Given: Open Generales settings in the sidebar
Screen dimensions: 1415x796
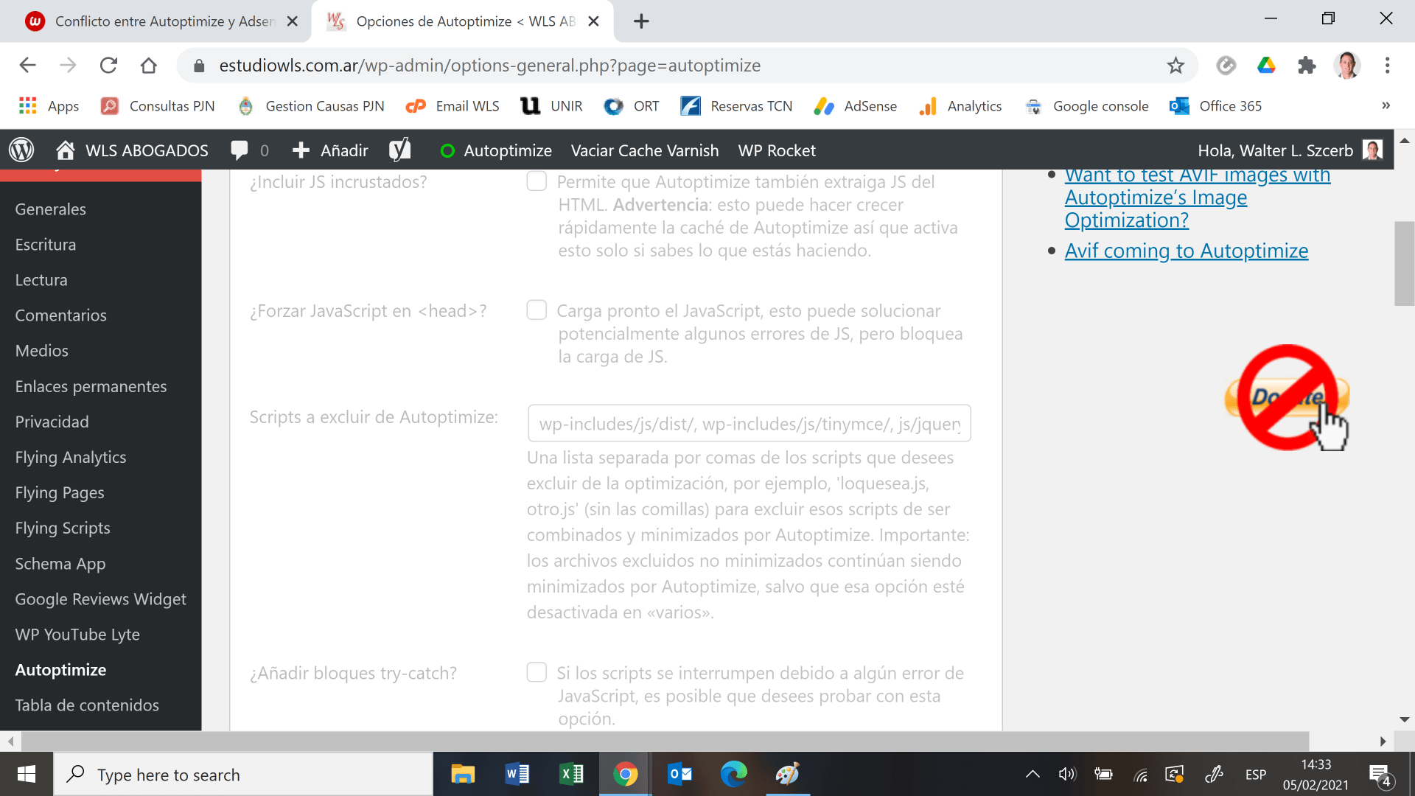Looking at the screenshot, I should click(x=51, y=209).
